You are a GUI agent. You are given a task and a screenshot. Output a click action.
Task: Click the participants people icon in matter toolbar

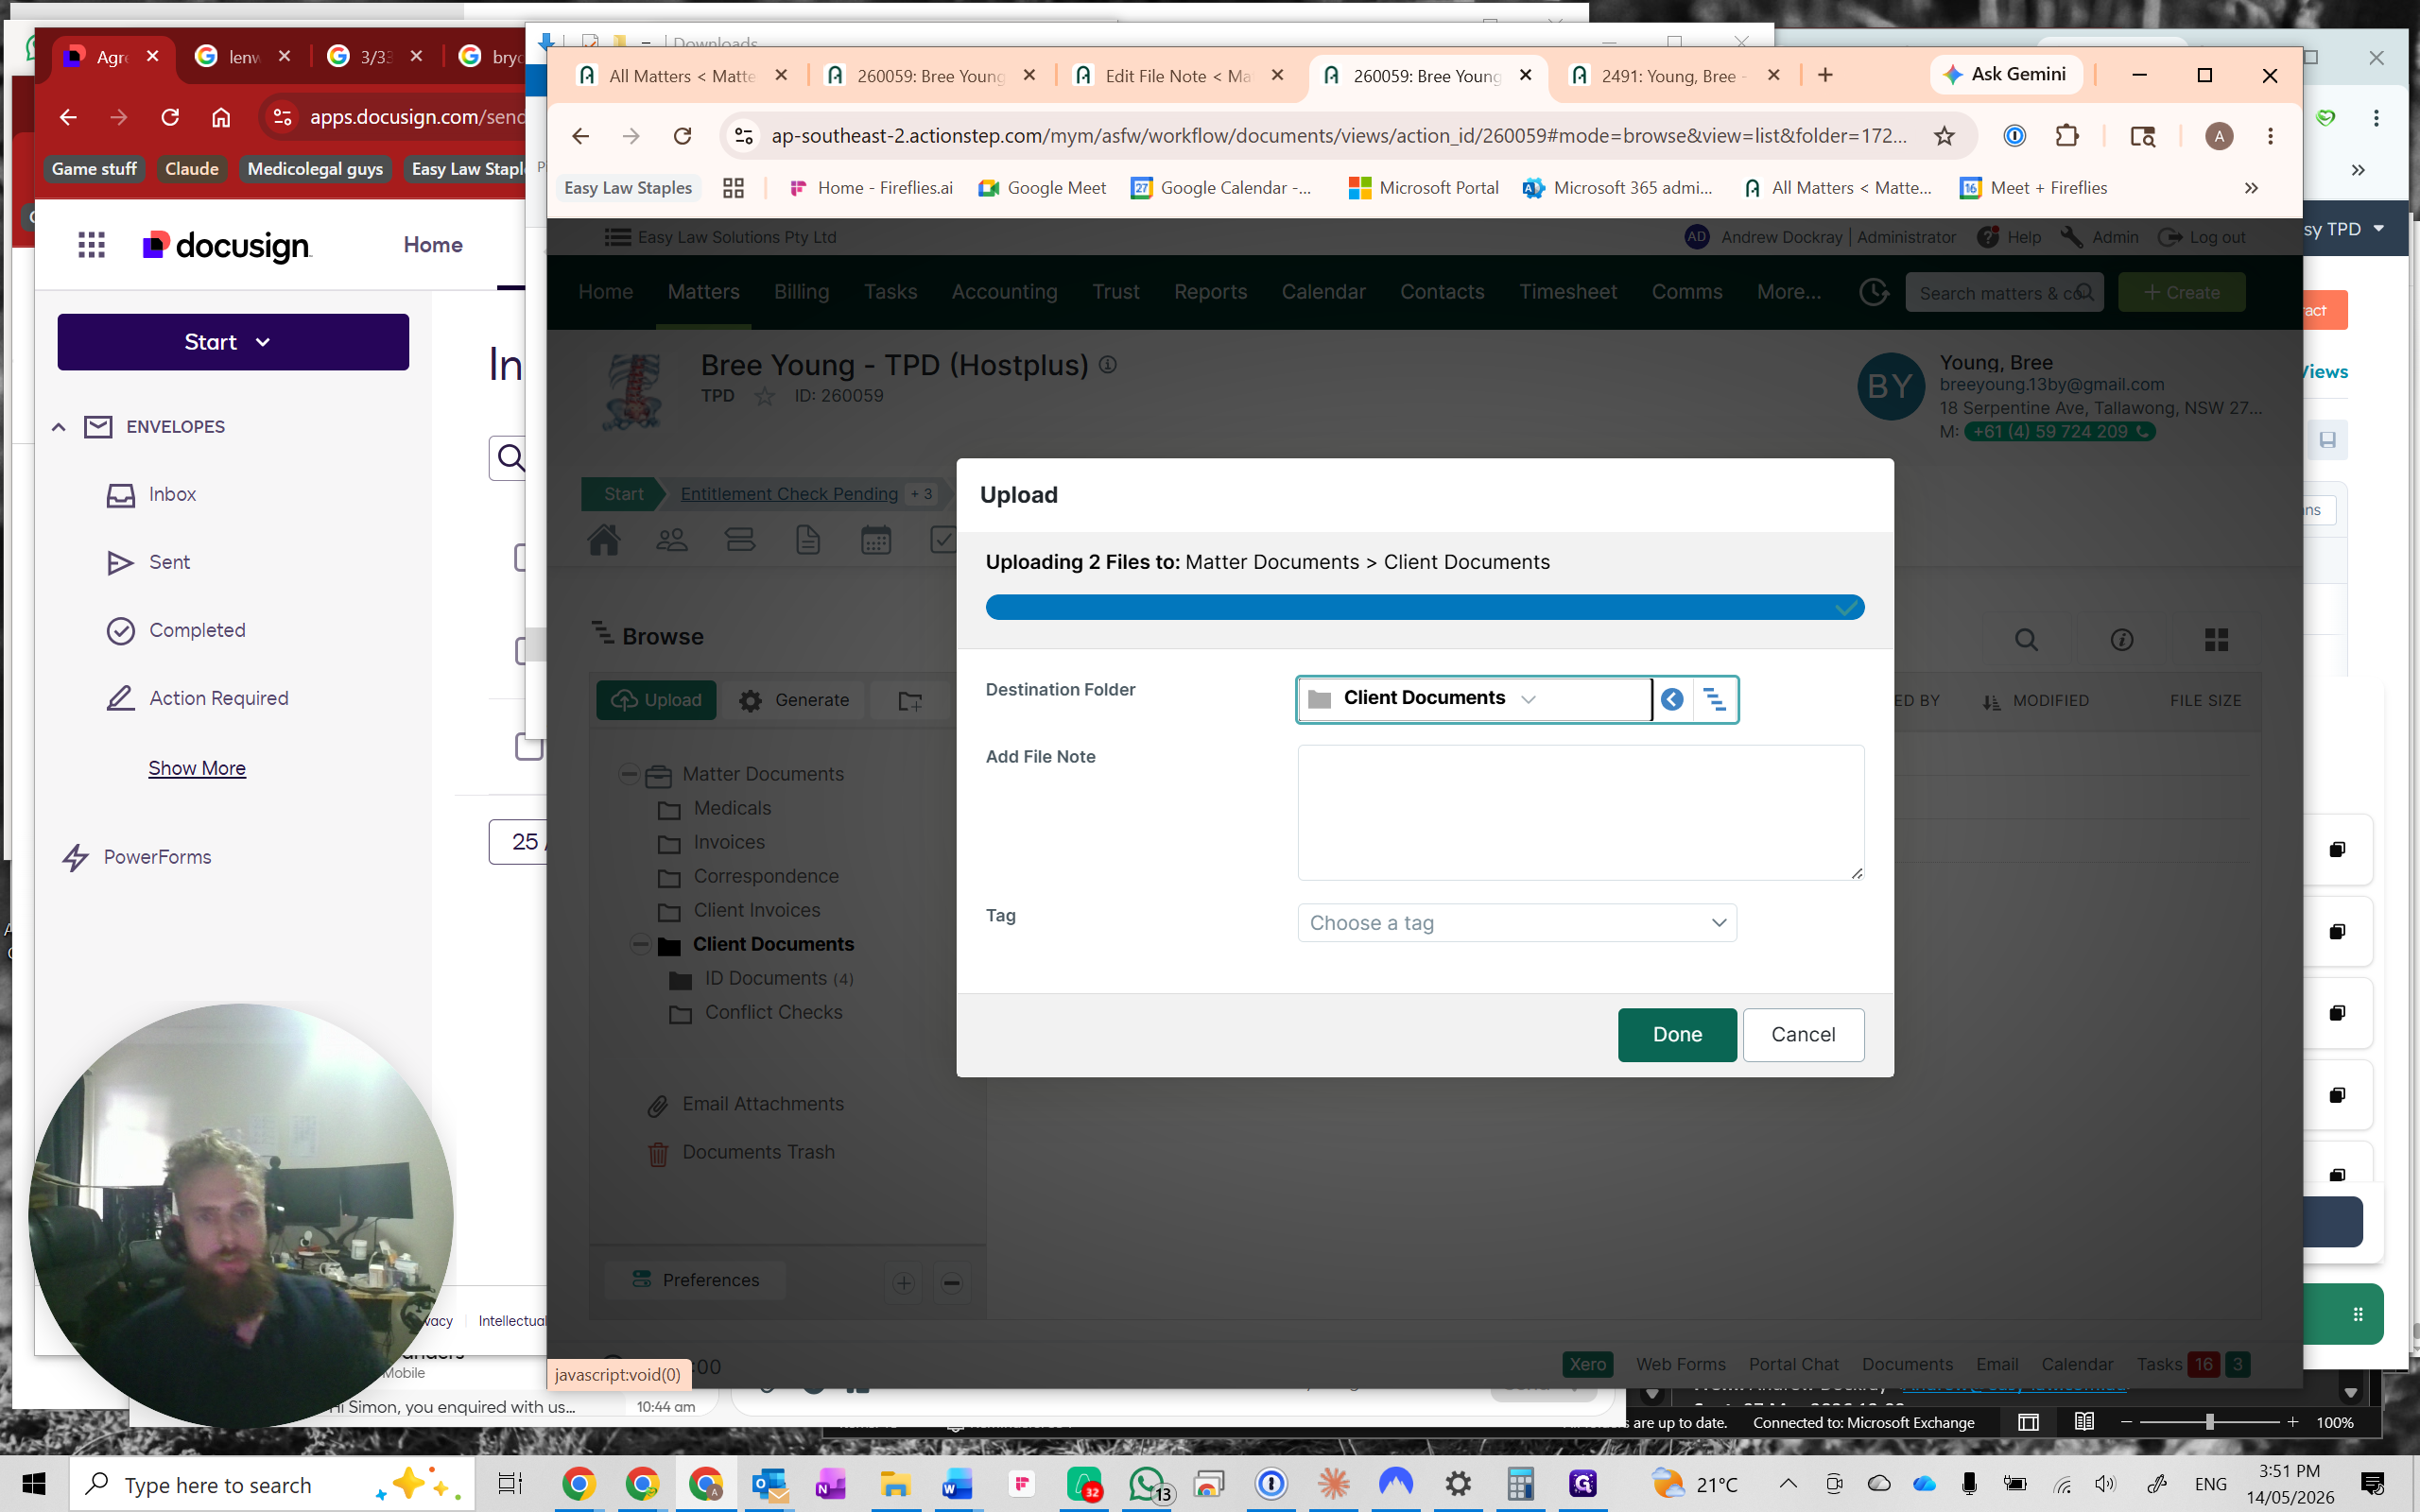(671, 540)
